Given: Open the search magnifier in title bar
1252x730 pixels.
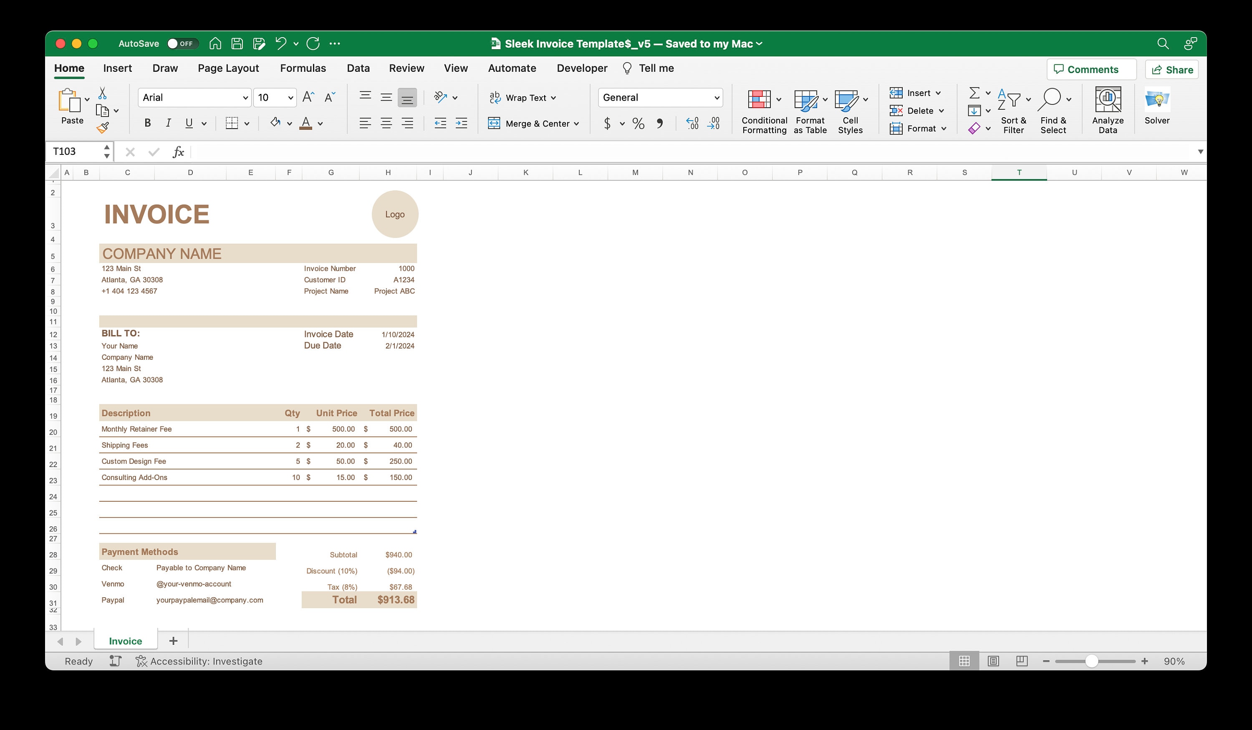Looking at the screenshot, I should pos(1163,44).
